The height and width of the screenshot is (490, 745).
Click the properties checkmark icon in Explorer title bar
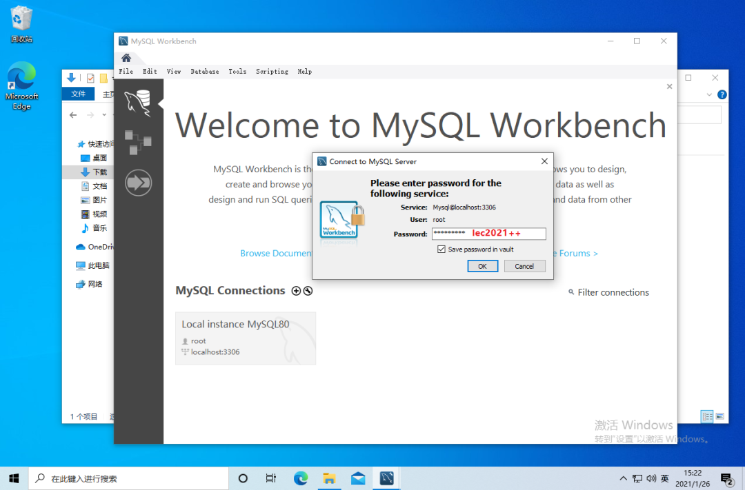click(x=90, y=78)
